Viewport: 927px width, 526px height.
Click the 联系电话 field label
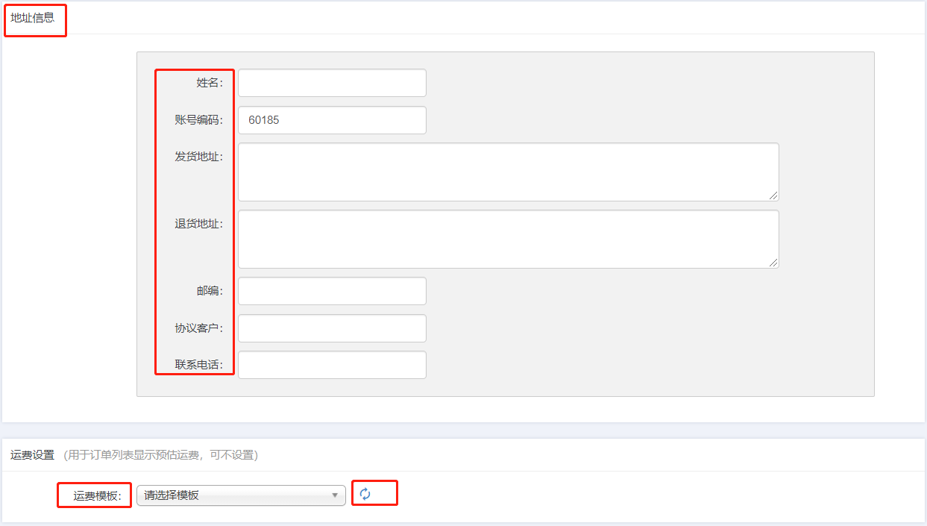point(199,365)
